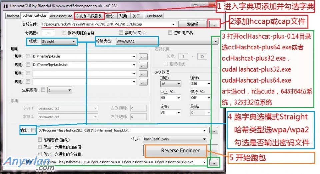Viewport: 320px width, 174px height.
Task: Toggle the 输出 output checkbox
Action: [x=33, y=130]
